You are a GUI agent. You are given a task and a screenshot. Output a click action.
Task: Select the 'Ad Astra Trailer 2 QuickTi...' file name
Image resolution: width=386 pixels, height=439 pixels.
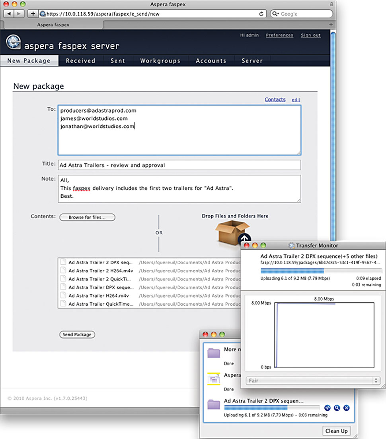tap(99, 279)
